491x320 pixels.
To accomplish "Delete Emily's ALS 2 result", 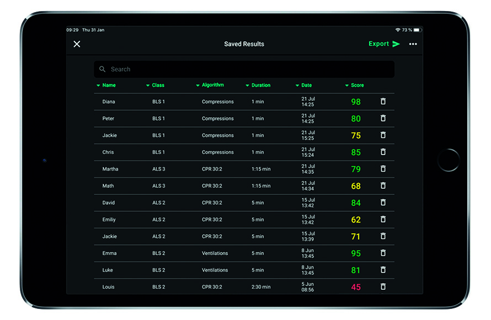I will (x=383, y=219).
